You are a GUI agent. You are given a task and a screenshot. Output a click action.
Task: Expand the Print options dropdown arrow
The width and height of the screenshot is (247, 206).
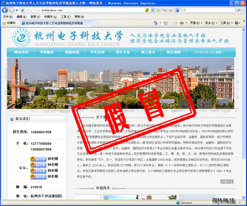click(186, 23)
